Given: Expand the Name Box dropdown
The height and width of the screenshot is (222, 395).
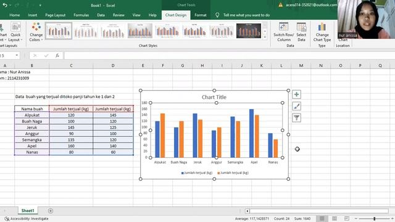Looking at the screenshot, I should (17, 55).
